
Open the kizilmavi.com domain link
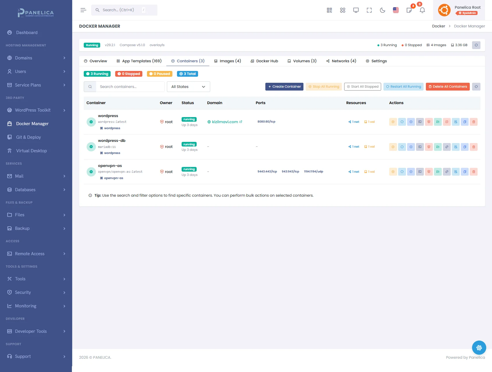pyautogui.click(x=225, y=122)
